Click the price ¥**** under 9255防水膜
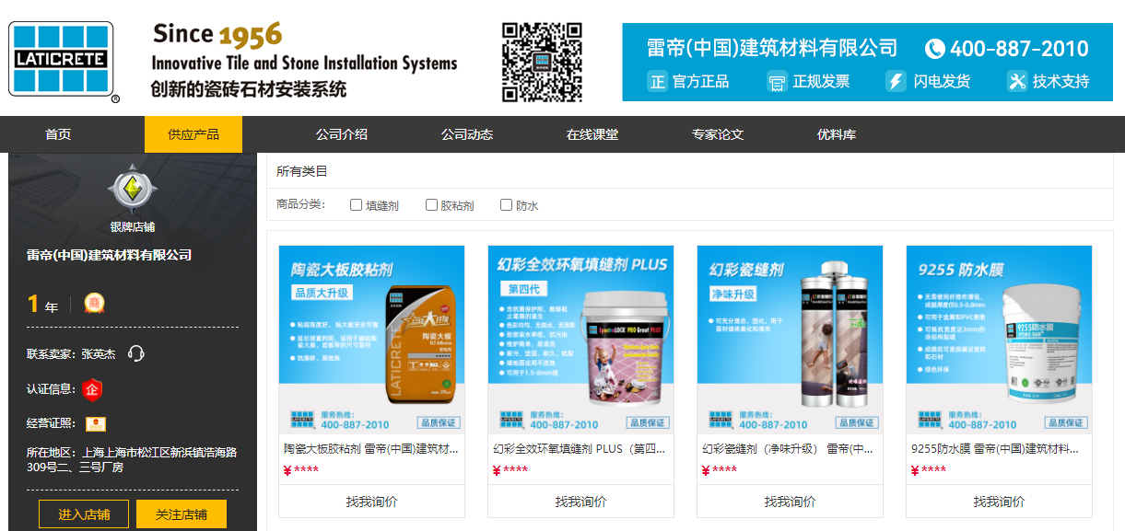The height and width of the screenshot is (531, 1125). pos(929,470)
